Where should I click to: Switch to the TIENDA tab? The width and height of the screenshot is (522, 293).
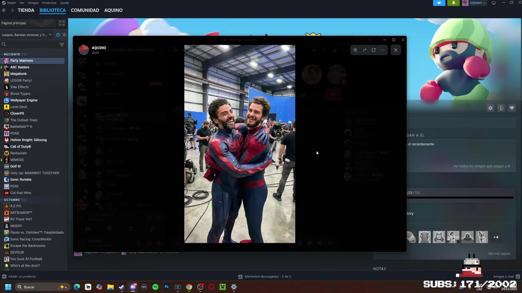tap(26, 10)
